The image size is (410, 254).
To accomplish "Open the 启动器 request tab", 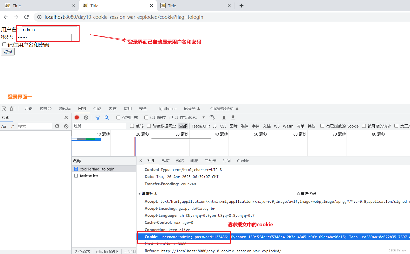I will click(210, 161).
